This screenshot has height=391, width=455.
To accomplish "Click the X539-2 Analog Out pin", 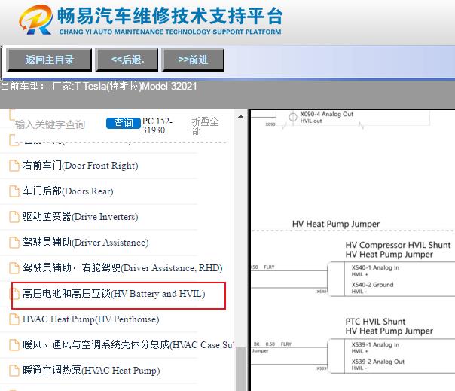I will click(378, 362).
